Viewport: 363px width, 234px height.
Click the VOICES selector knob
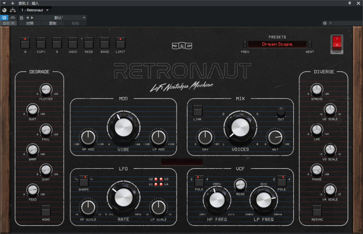(x=240, y=128)
